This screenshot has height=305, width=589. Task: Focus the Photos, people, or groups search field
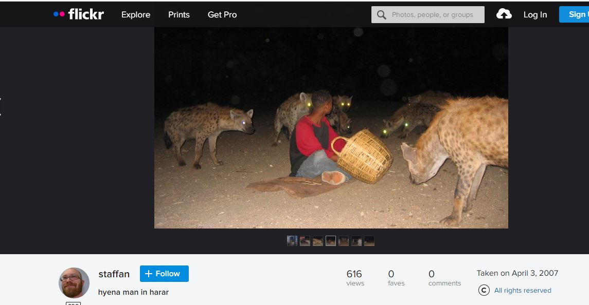click(435, 15)
